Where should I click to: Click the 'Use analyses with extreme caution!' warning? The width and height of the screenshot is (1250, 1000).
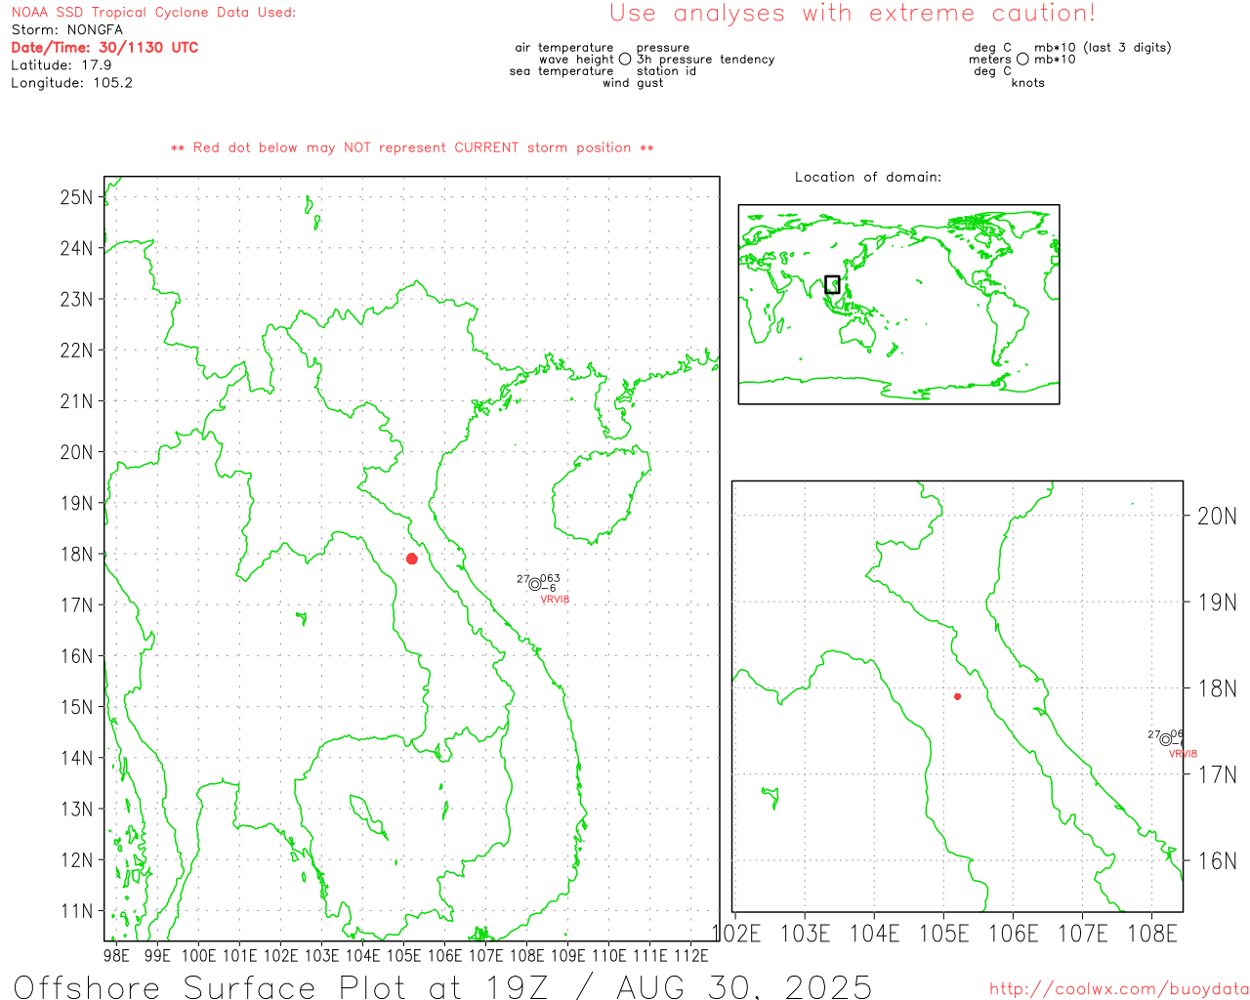(x=853, y=13)
